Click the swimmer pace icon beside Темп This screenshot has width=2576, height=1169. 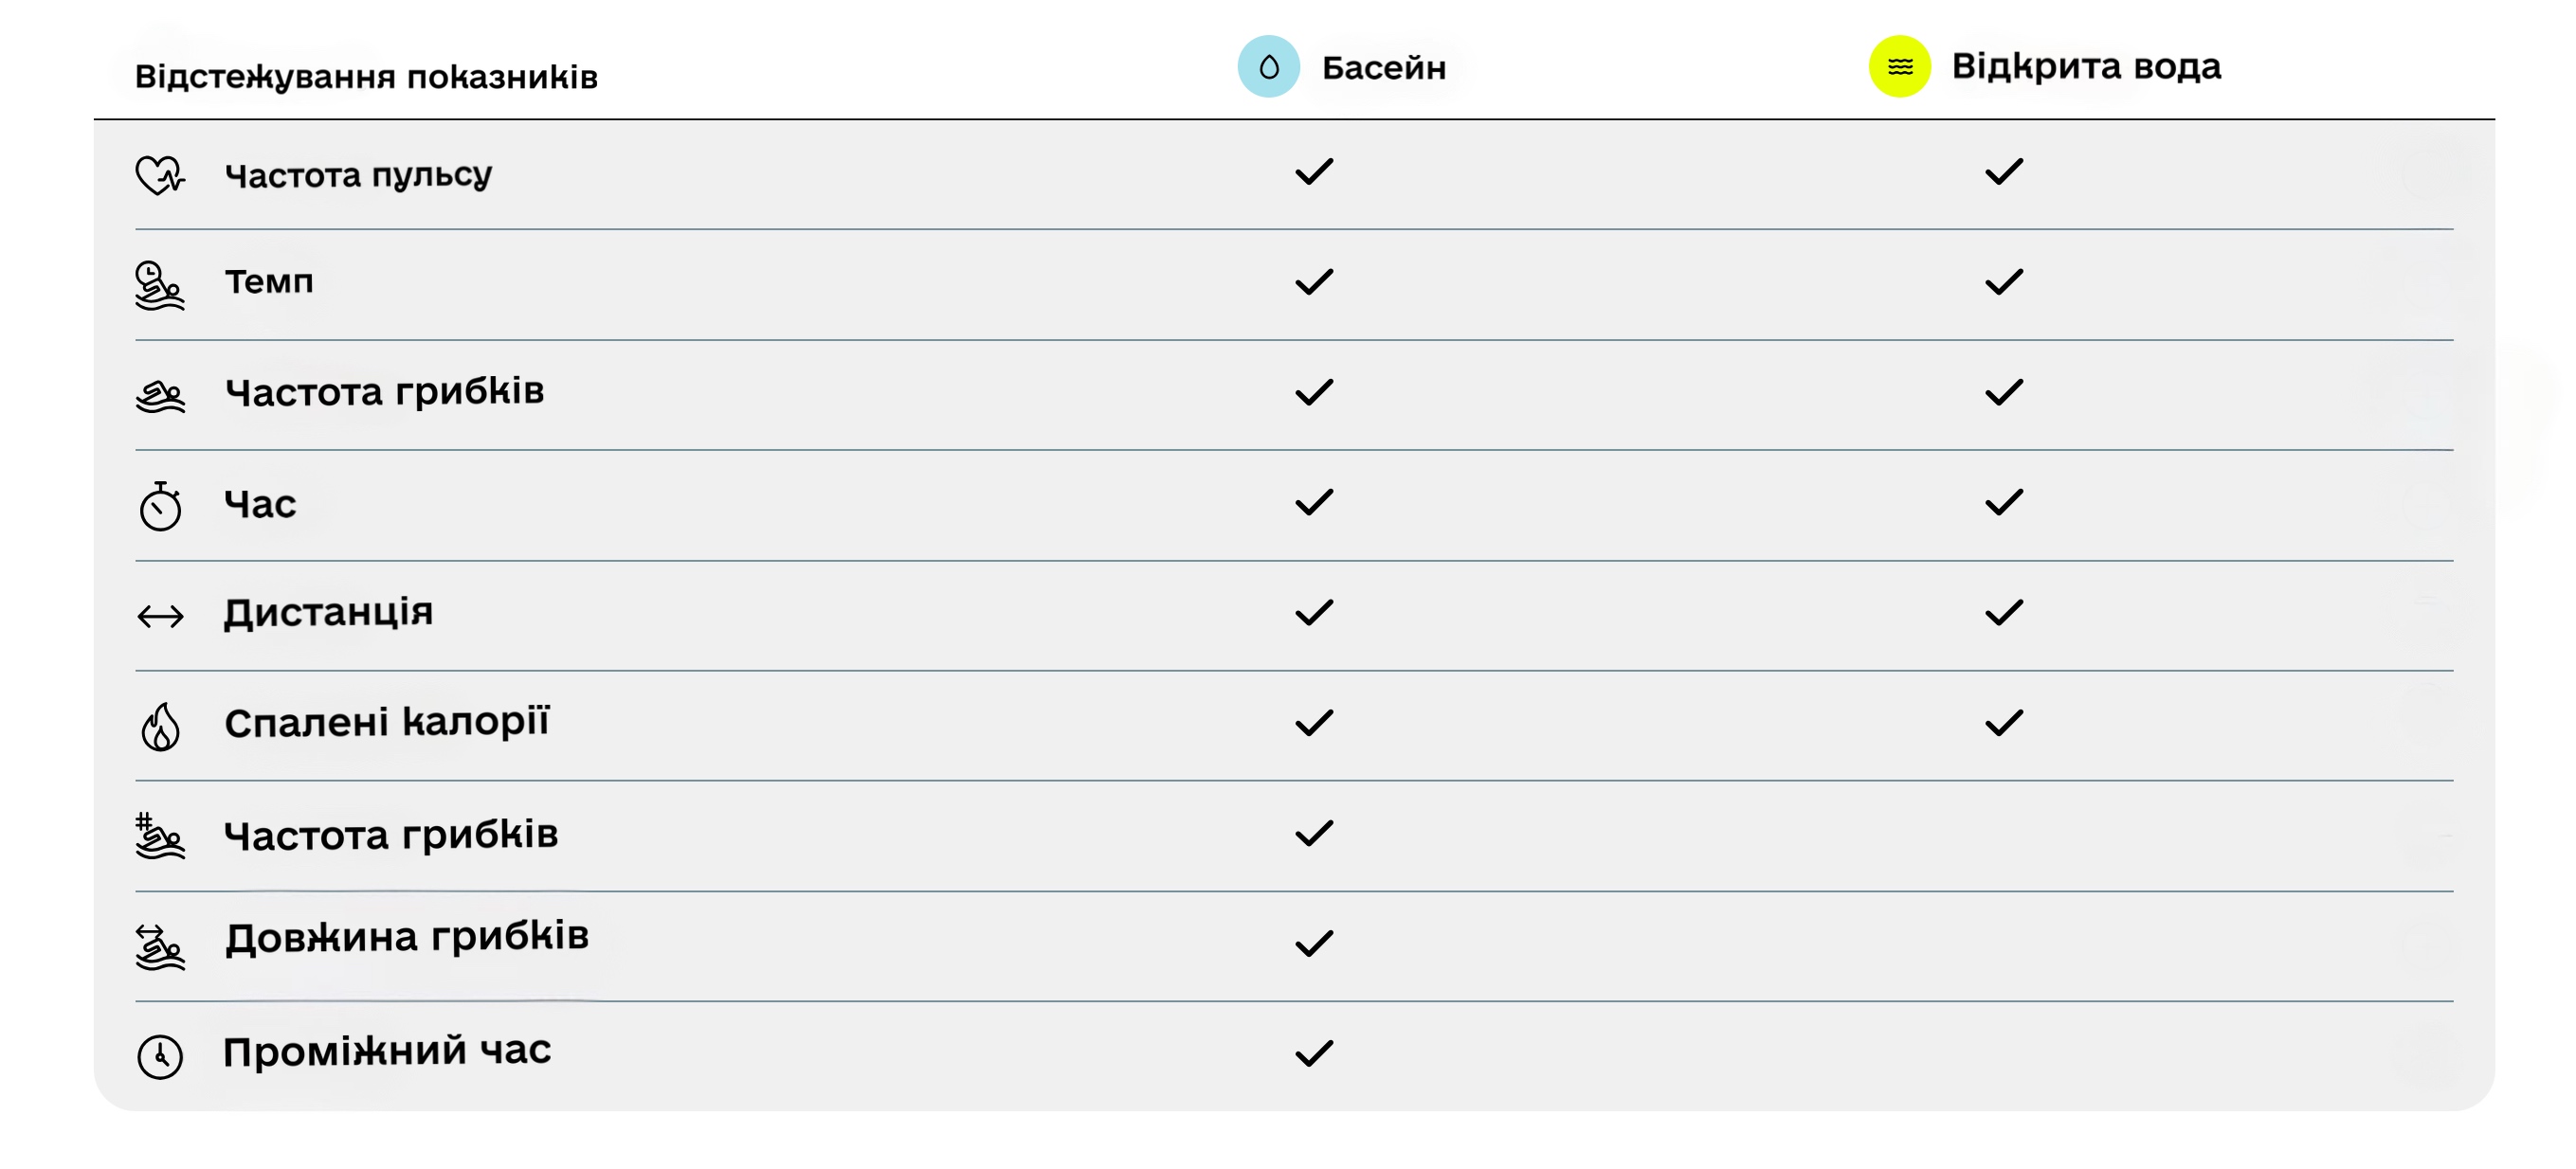pyautogui.click(x=160, y=286)
